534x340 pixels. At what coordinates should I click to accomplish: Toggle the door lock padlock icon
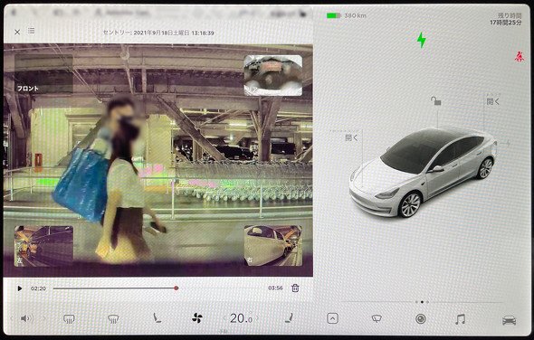pos(435,100)
